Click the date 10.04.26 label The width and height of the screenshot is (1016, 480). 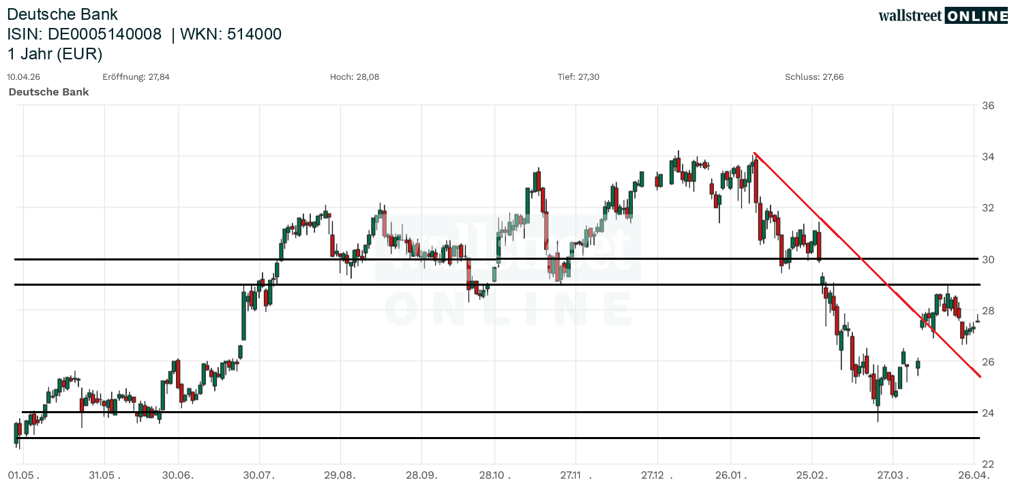tap(23, 77)
